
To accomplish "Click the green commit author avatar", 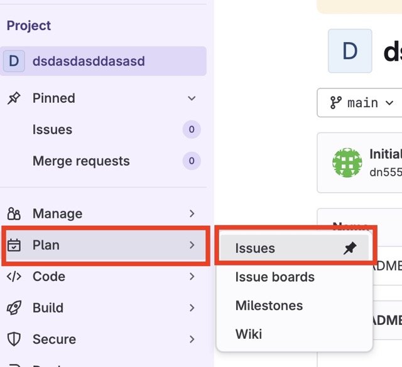I will tap(347, 163).
